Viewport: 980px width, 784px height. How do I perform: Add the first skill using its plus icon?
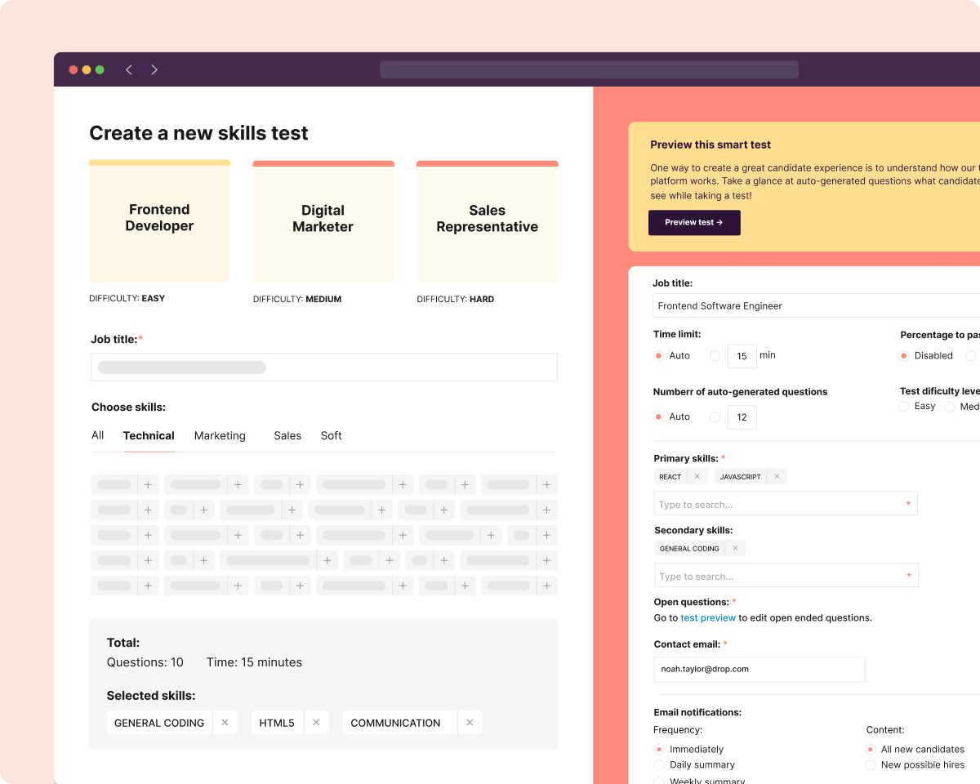(x=148, y=484)
